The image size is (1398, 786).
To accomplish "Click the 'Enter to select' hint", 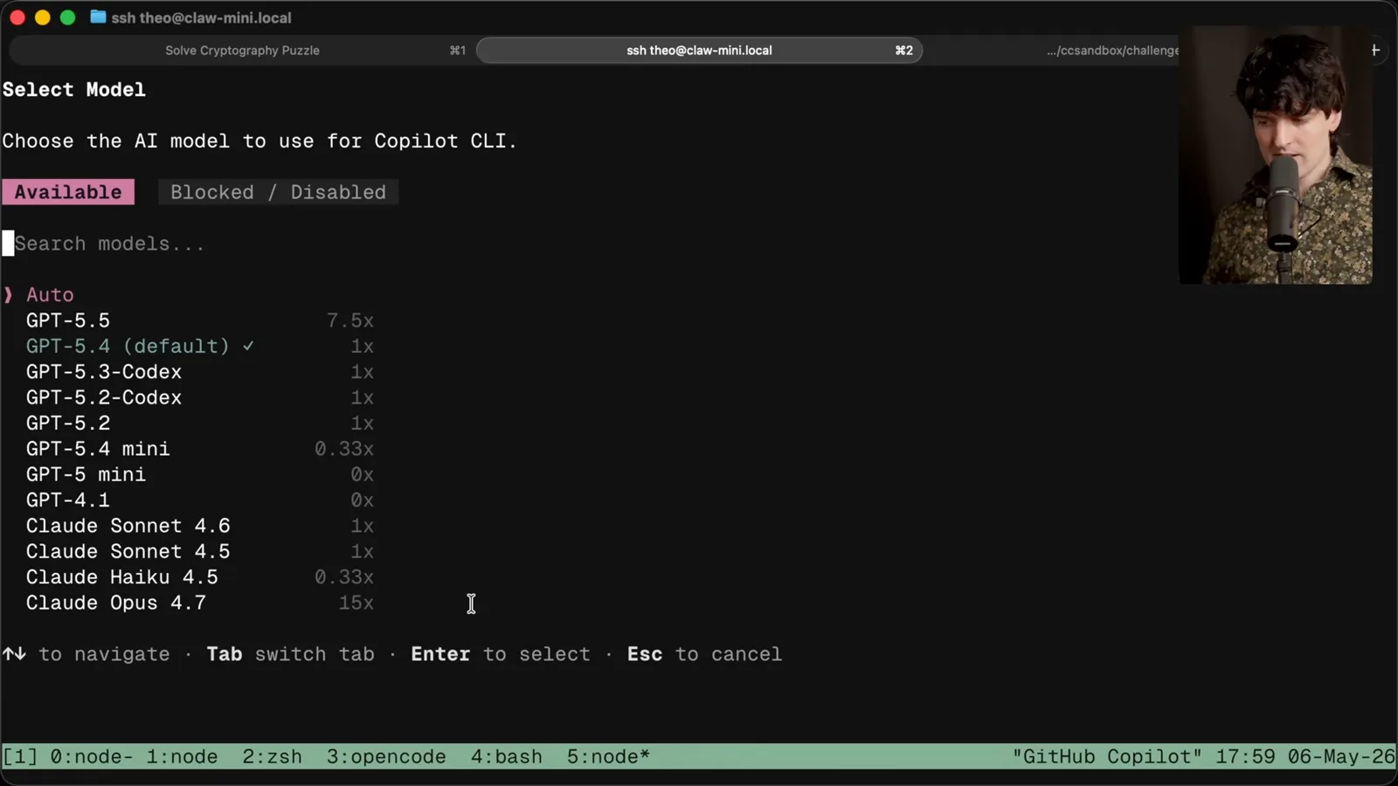I will pos(501,654).
